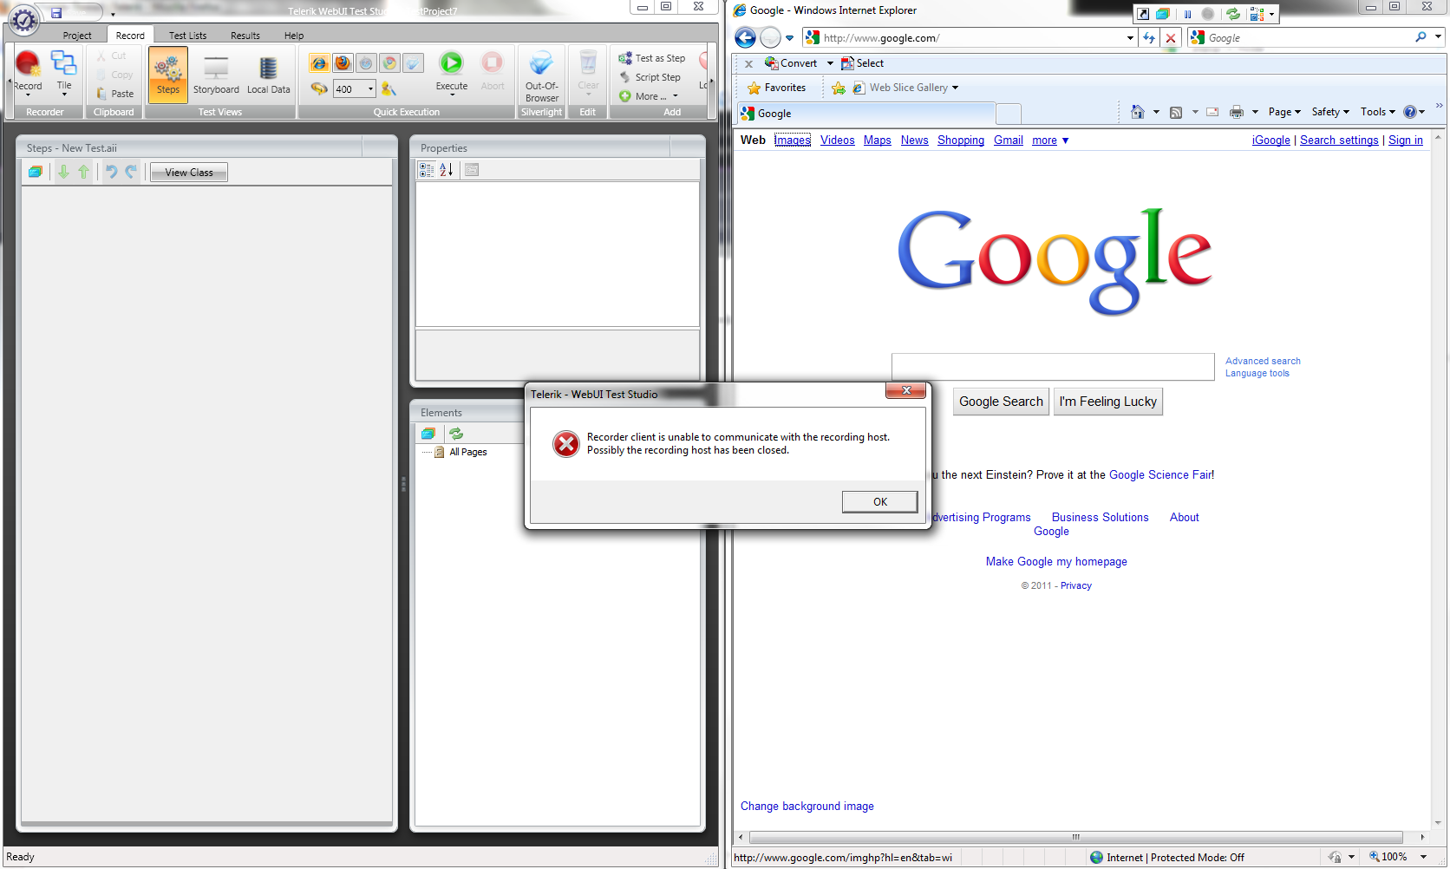This screenshot has width=1450, height=869.
Task: Click the Images link on Google
Action: [793, 140]
